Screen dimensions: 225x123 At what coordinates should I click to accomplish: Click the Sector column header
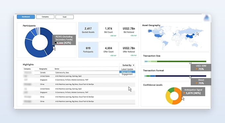point(57,69)
